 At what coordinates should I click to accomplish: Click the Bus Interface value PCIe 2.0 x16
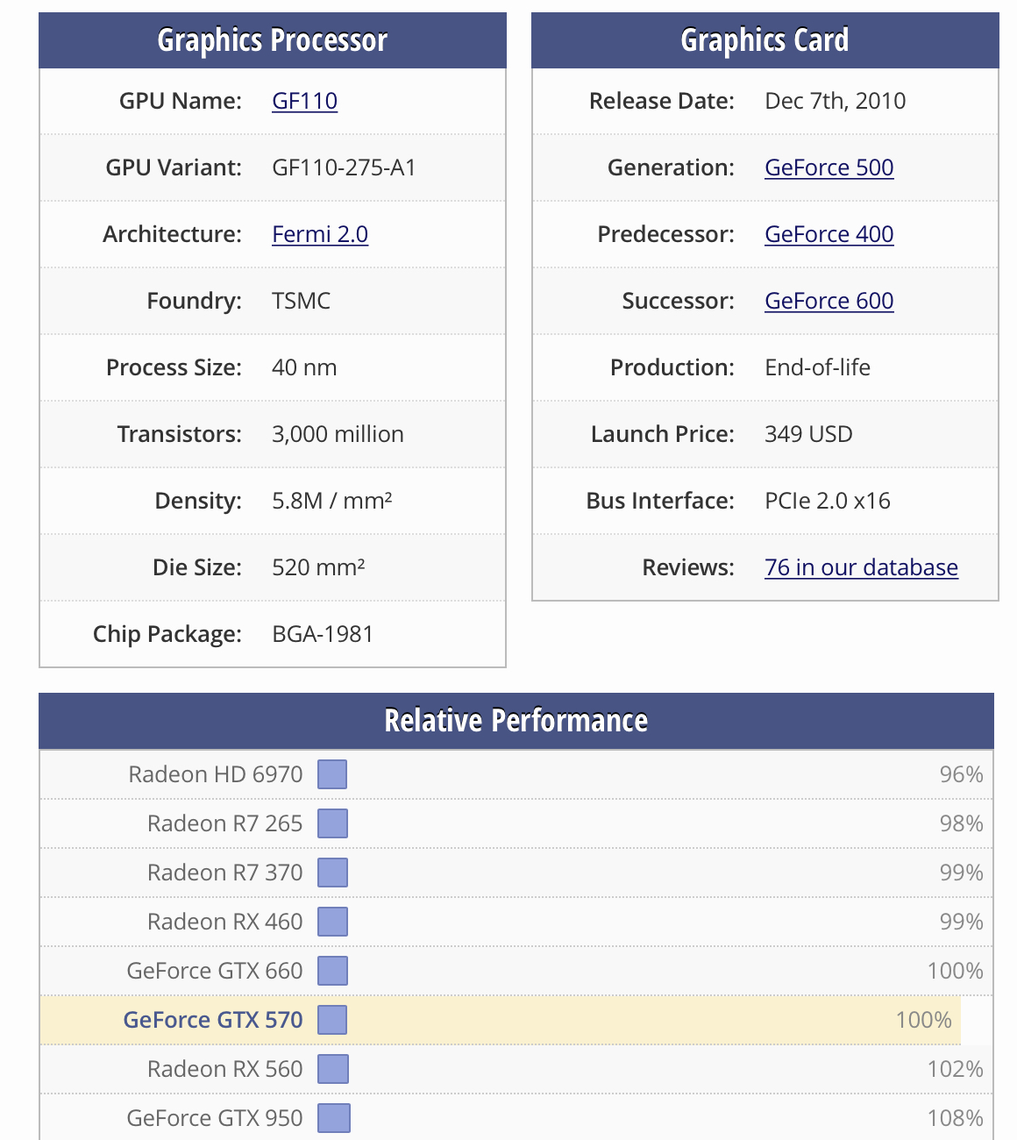pyautogui.click(x=828, y=501)
